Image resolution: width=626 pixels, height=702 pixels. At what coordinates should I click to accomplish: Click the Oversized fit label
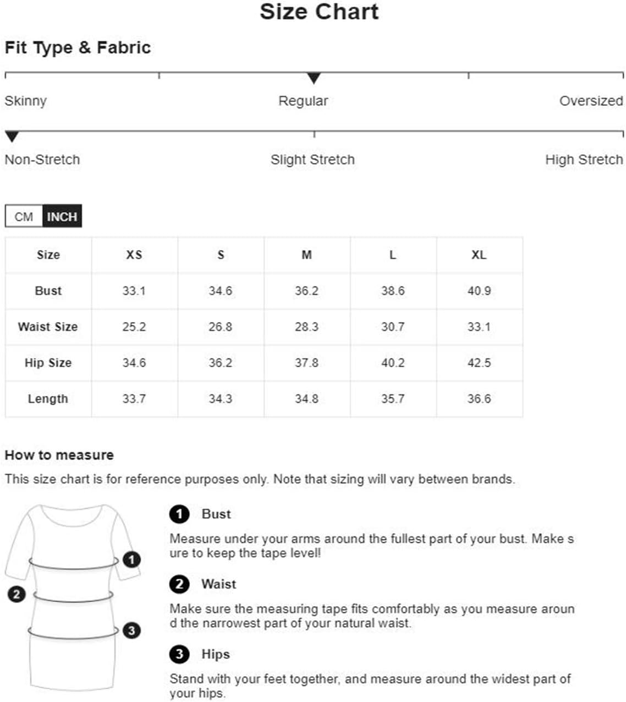[x=591, y=101]
